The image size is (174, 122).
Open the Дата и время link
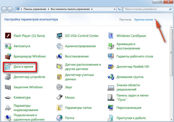(x=23, y=67)
